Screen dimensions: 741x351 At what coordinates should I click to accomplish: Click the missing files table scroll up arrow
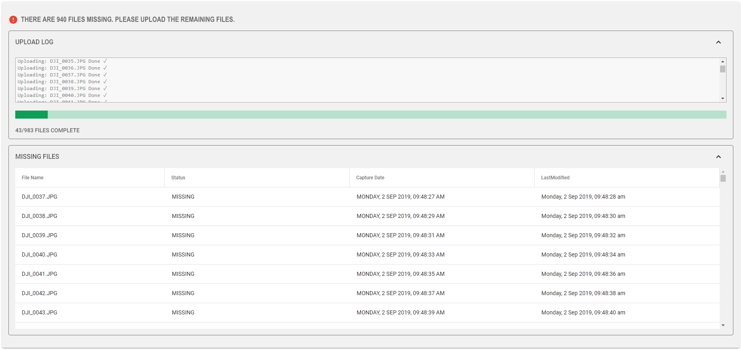[x=723, y=171]
